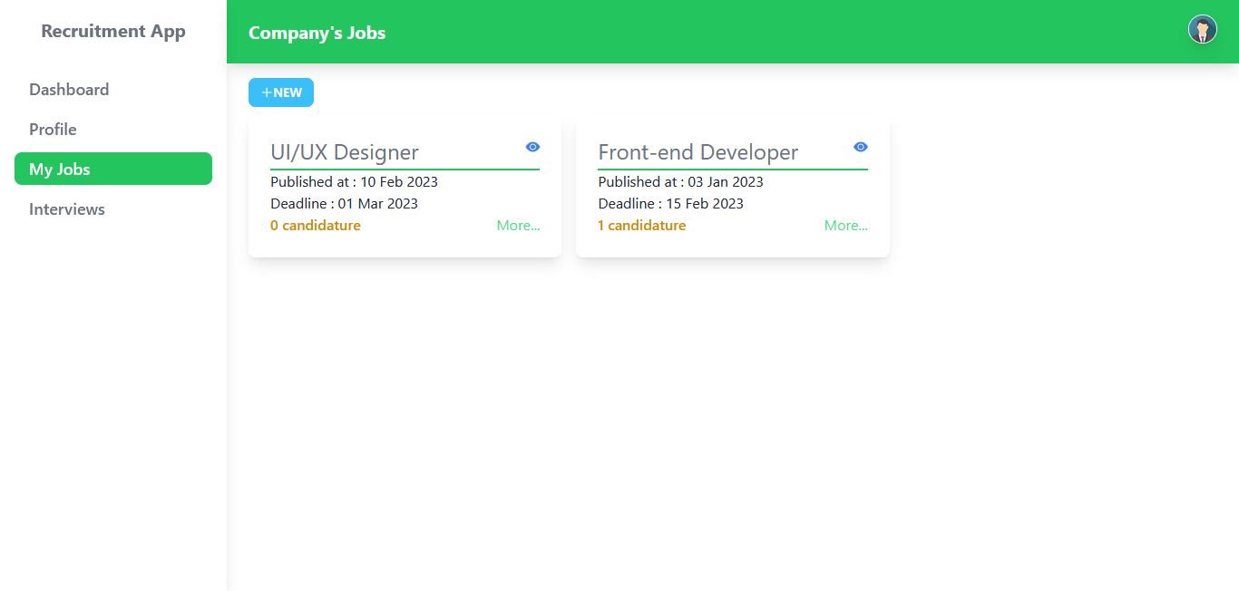The height and width of the screenshot is (591, 1239).
Task: Click the Company's Jobs header text
Action: [317, 33]
